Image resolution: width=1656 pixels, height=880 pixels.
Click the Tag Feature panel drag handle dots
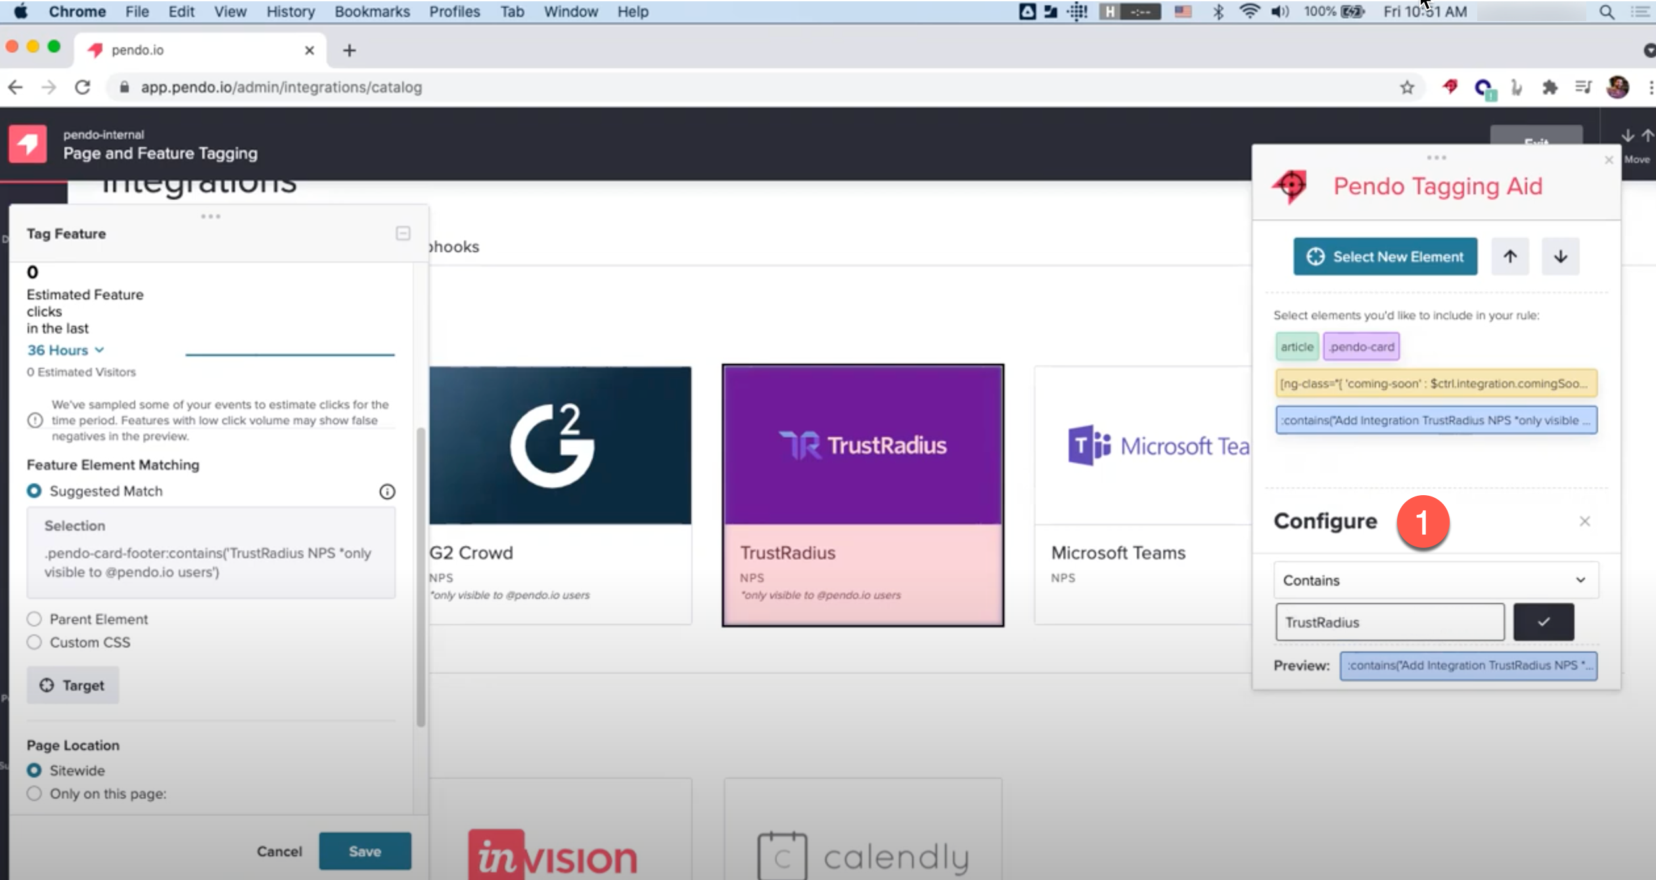click(x=210, y=216)
